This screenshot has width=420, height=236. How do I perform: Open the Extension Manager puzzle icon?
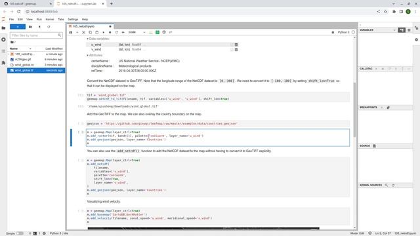[3, 63]
